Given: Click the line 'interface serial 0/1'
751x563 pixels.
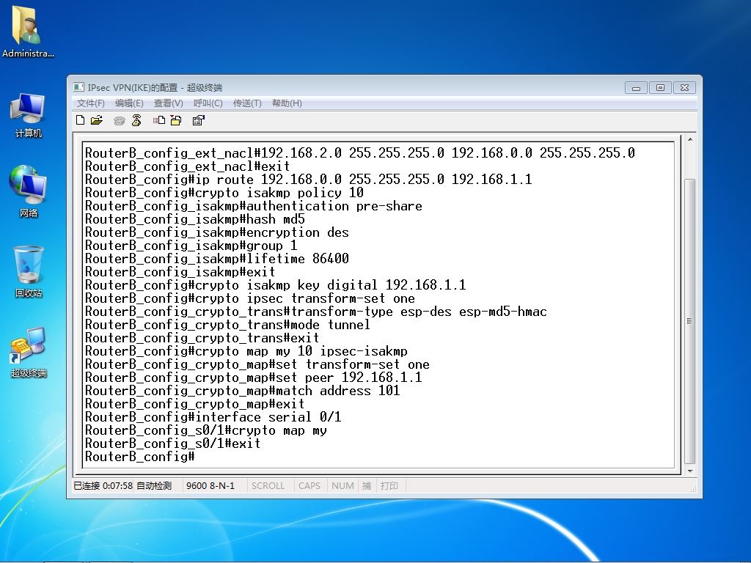Looking at the screenshot, I should pyautogui.click(x=213, y=417).
